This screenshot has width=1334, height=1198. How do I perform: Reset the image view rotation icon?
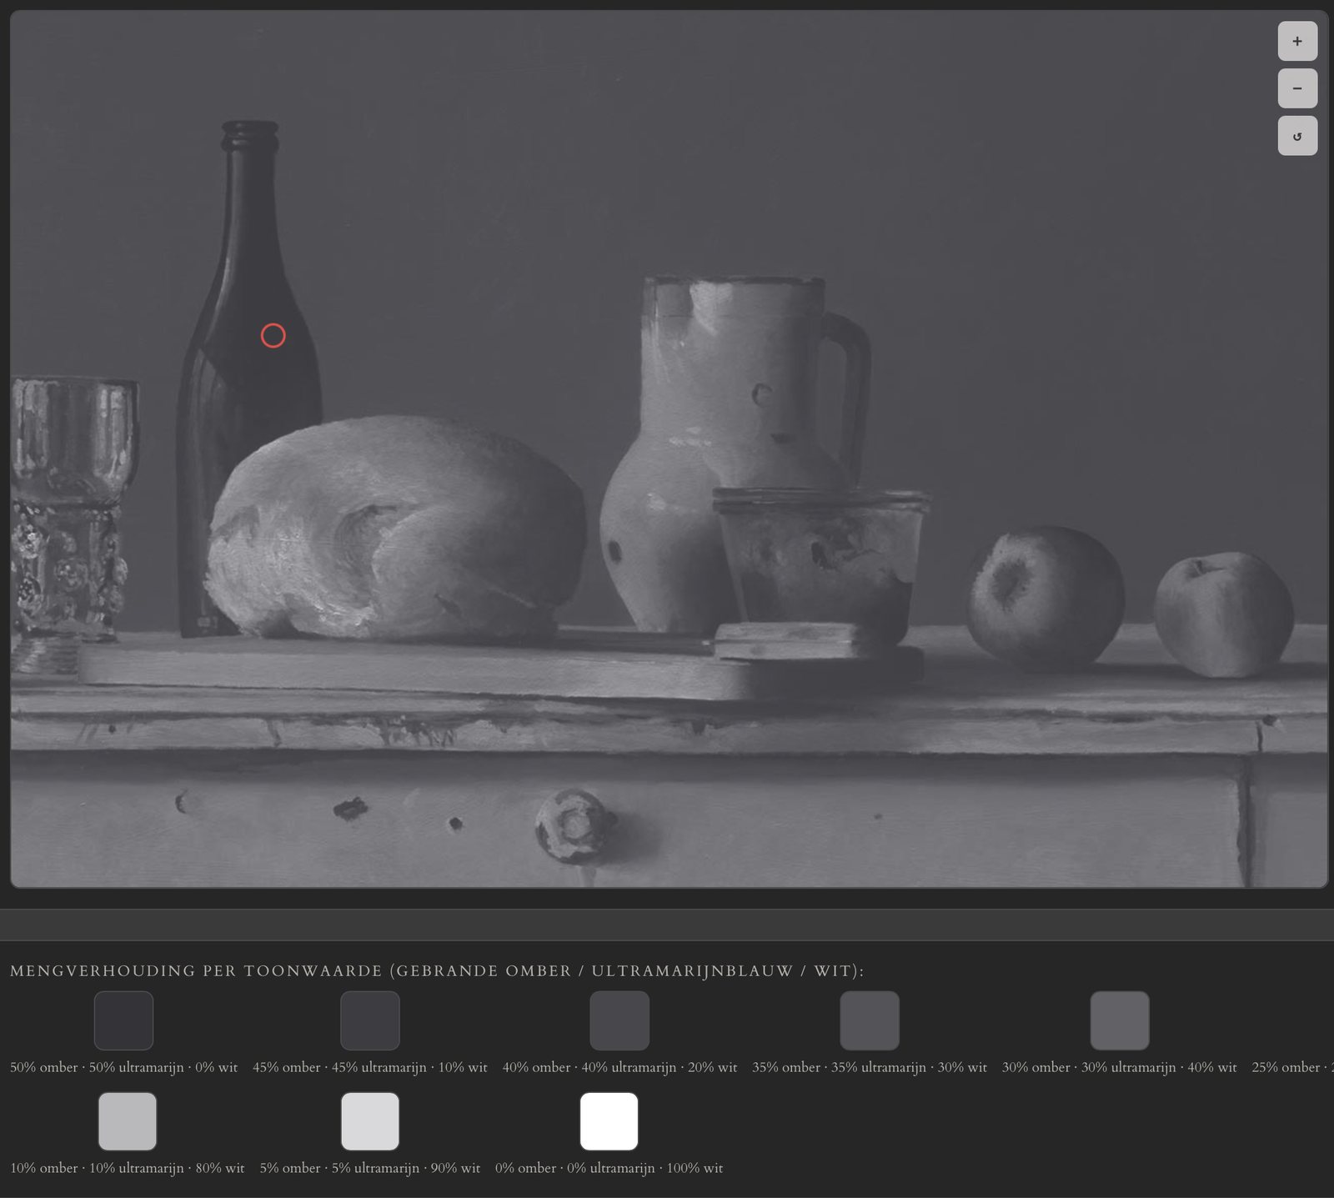(x=1297, y=136)
